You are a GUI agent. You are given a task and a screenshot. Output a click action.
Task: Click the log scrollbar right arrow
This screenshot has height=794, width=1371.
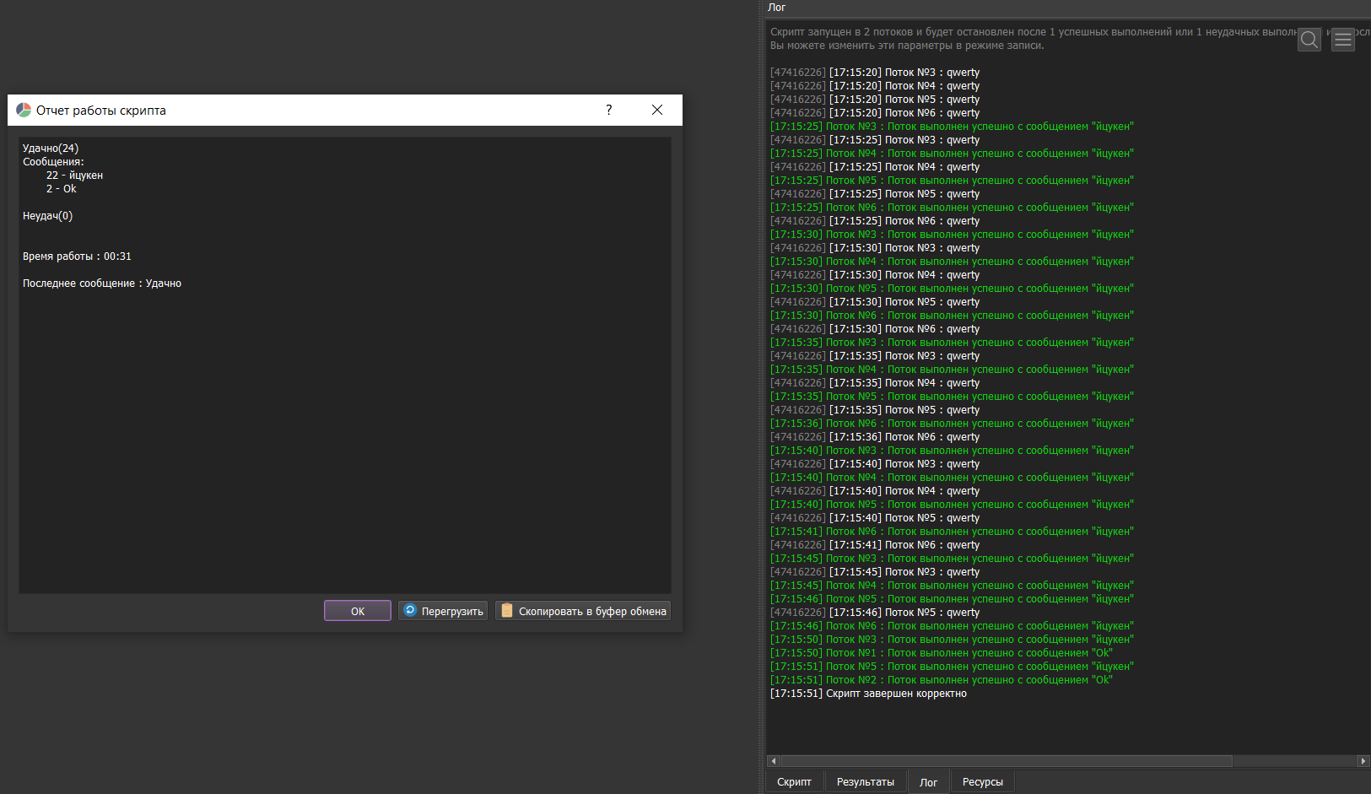coord(1363,761)
